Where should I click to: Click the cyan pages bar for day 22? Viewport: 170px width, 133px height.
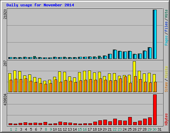click(x=116, y=54)
